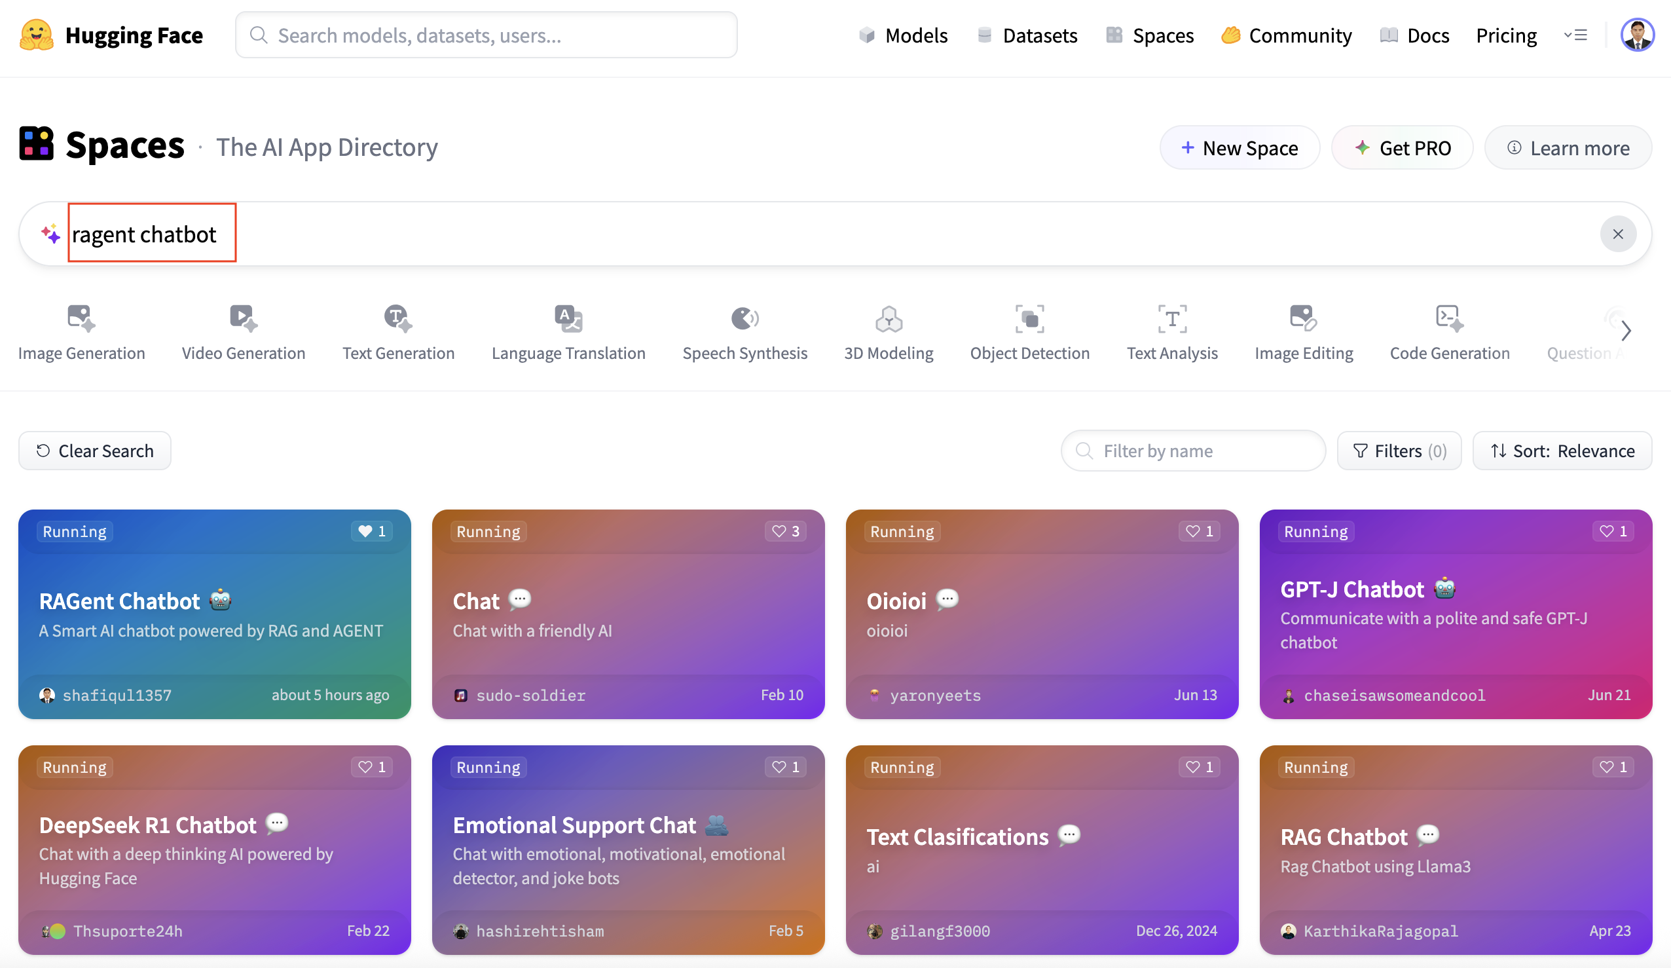Like the DeepSeek R1 Chatbot space
The height and width of the screenshot is (968, 1671).
(372, 767)
